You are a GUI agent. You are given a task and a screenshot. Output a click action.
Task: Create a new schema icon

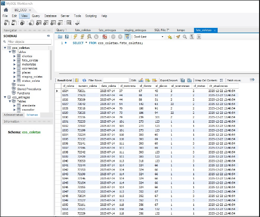click(31, 22)
